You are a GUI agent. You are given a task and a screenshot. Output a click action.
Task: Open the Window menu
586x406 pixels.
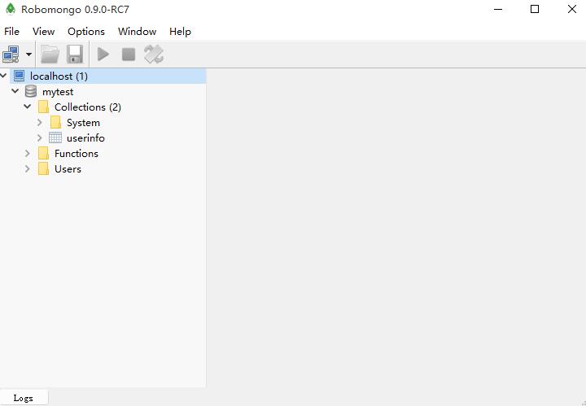(x=138, y=32)
